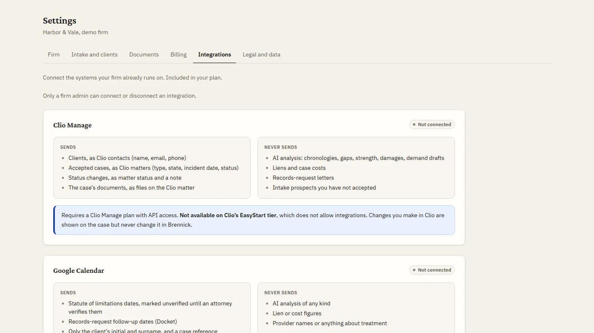Image resolution: width=594 pixels, height=333 pixels.
Task: Open the Documents tab
Action: [x=144, y=54]
